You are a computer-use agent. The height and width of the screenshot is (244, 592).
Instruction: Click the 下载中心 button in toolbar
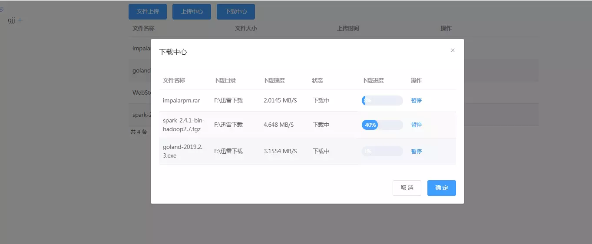click(235, 12)
